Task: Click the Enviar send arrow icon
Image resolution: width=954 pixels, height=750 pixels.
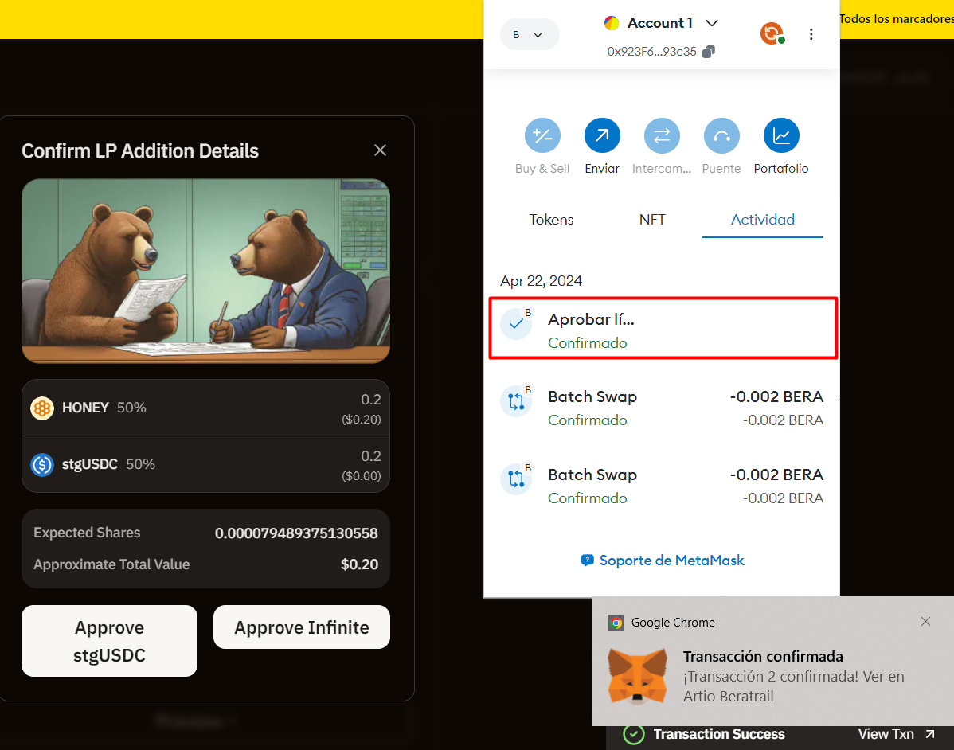Action: 602,135
